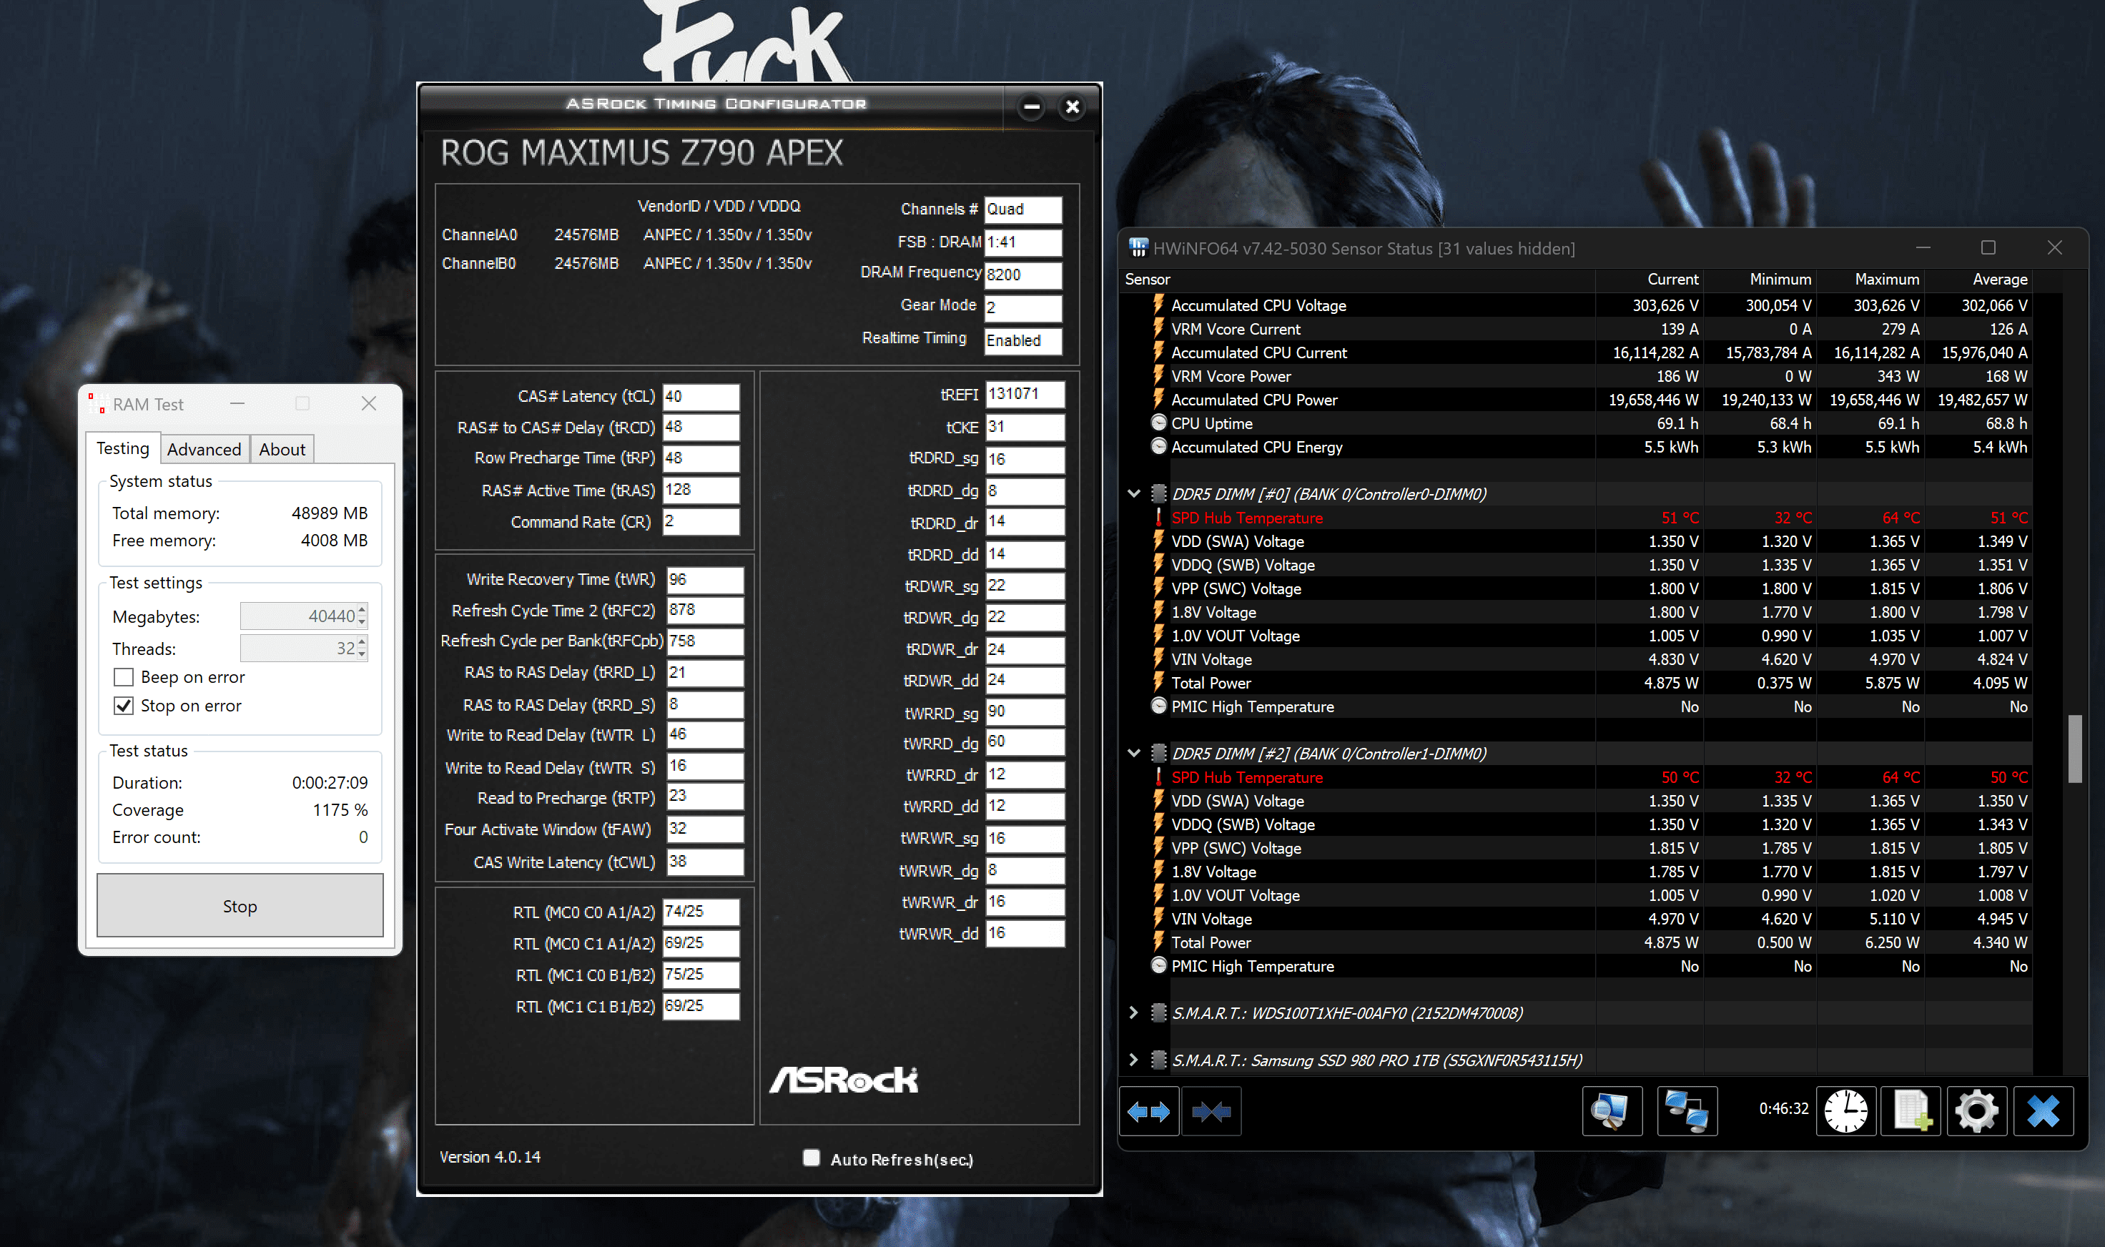
Task: Enable the Beep on error checkbox
Action: pyautogui.click(x=124, y=677)
